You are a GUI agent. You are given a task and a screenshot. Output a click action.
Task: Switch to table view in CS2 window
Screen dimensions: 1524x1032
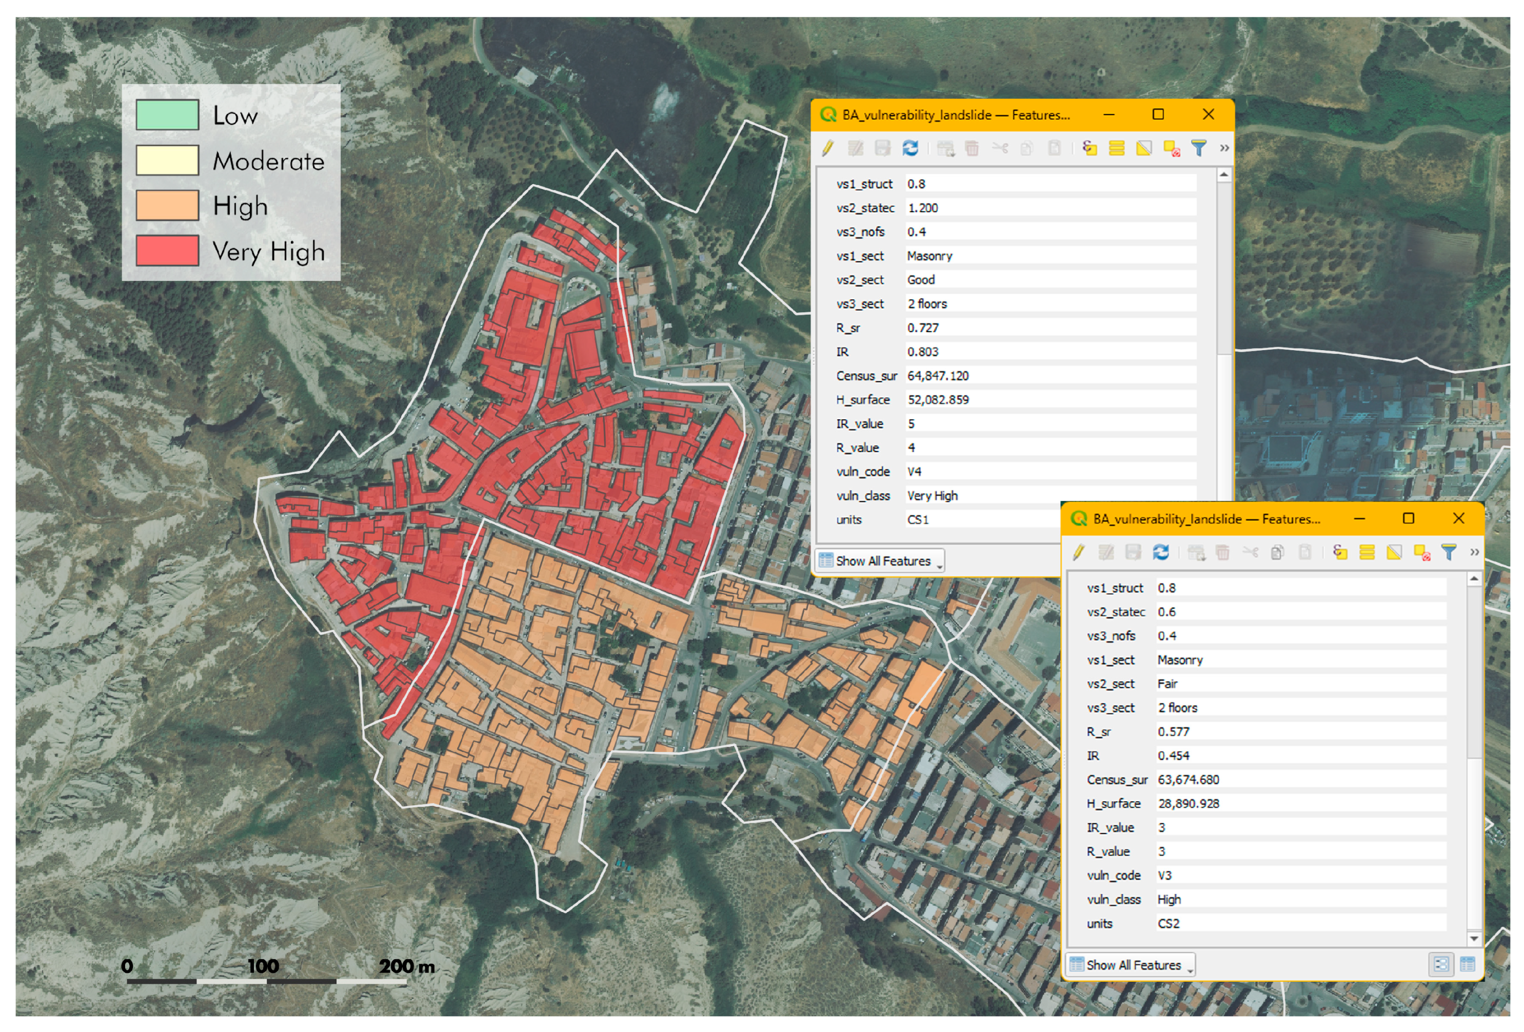[x=1468, y=964]
